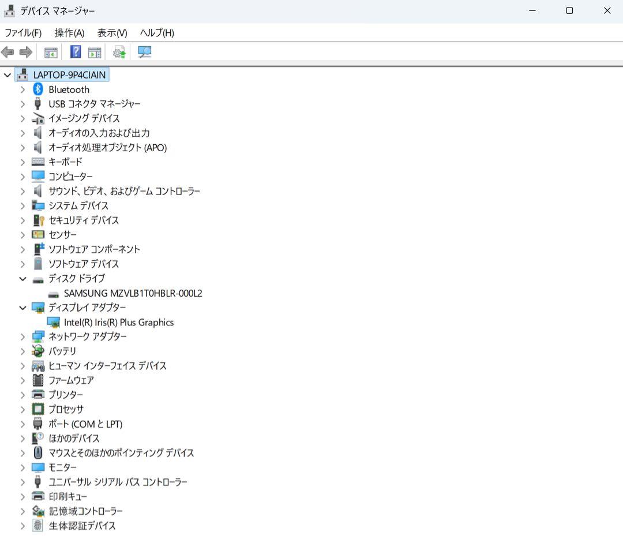623x543 pixels.
Task: Click the Bluetooth device category icon
Action: tap(37, 89)
